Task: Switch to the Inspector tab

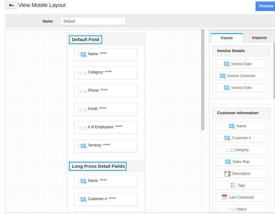Action: click(259, 38)
